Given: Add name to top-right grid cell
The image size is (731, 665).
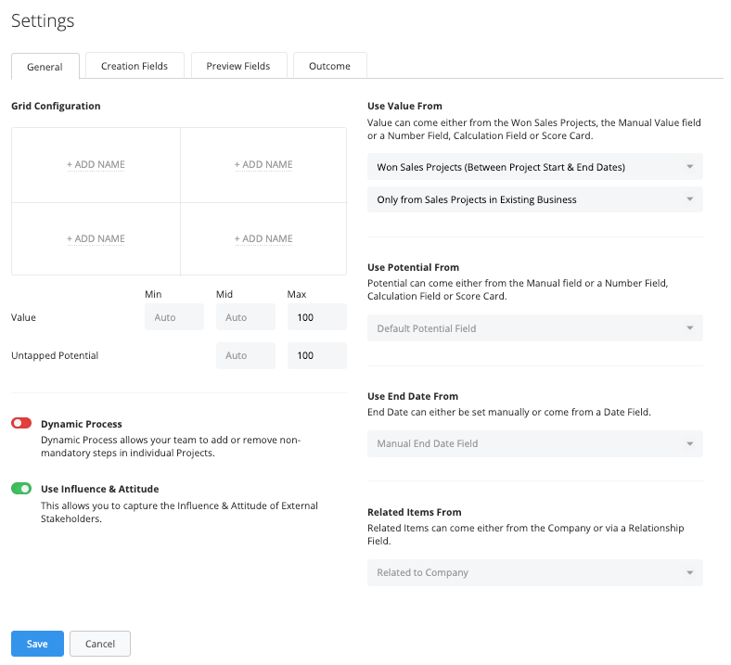Looking at the screenshot, I should tap(263, 165).
